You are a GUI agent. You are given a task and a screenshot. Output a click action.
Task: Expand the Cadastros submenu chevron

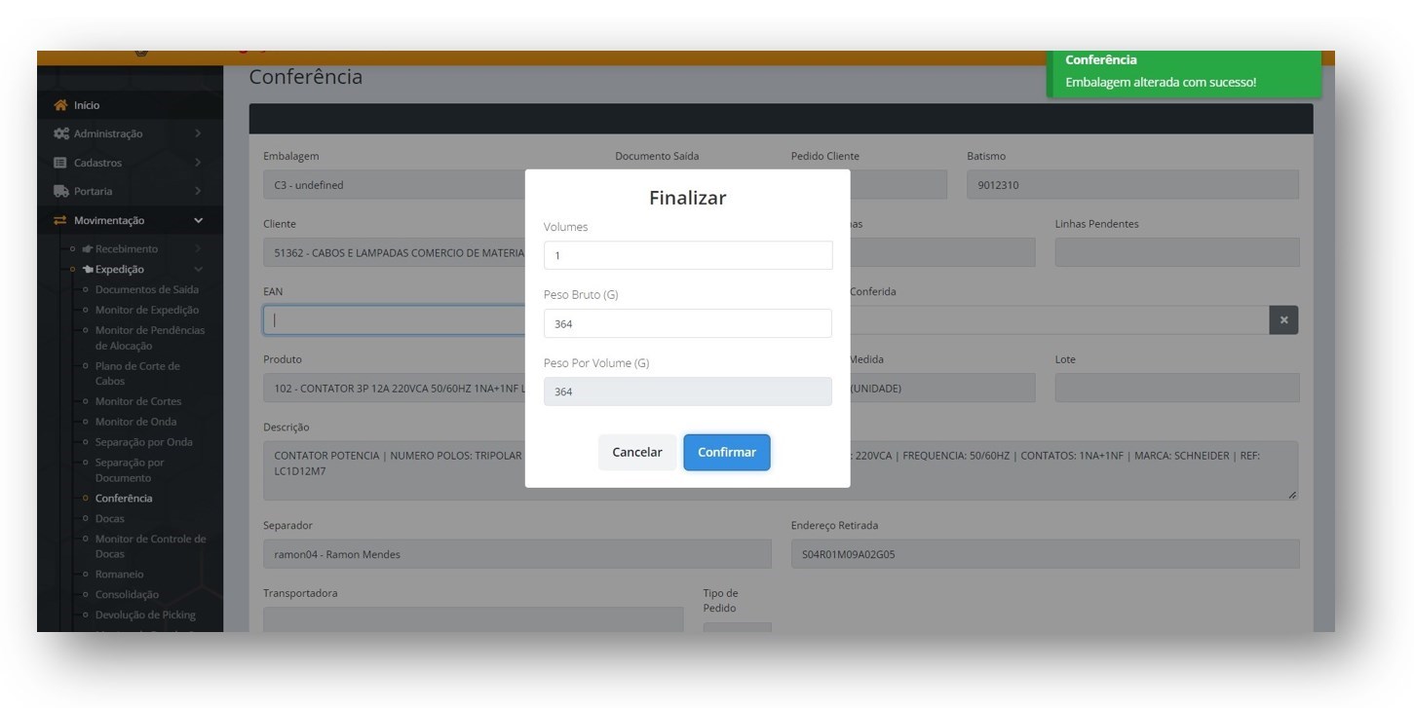coord(198,163)
